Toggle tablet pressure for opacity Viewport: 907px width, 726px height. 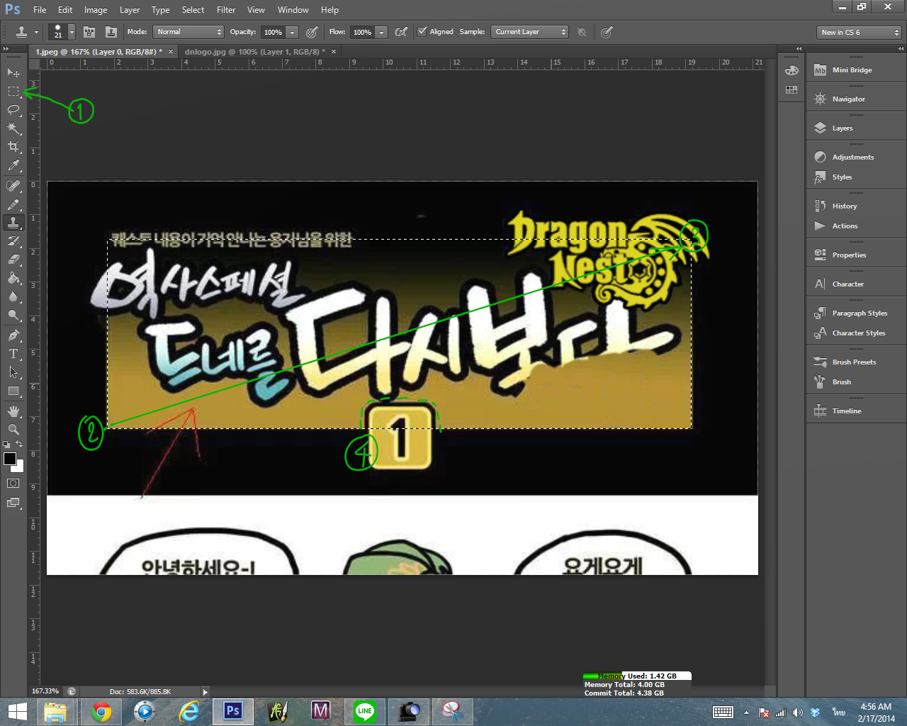[312, 32]
